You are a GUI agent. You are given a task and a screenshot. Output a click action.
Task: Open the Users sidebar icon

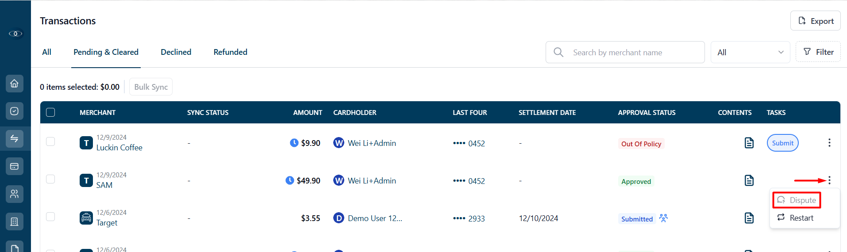(x=15, y=194)
